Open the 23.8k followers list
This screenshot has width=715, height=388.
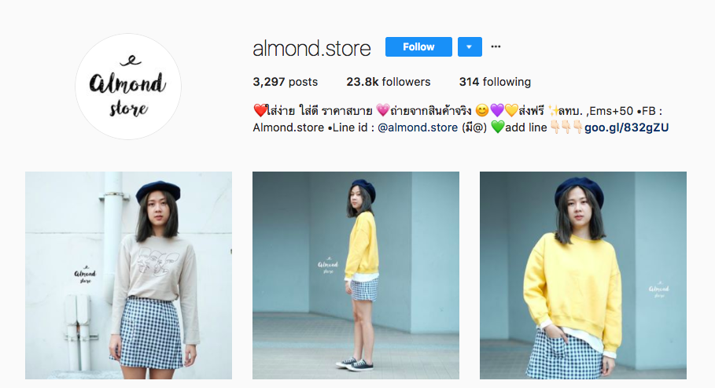click(388, 82)
